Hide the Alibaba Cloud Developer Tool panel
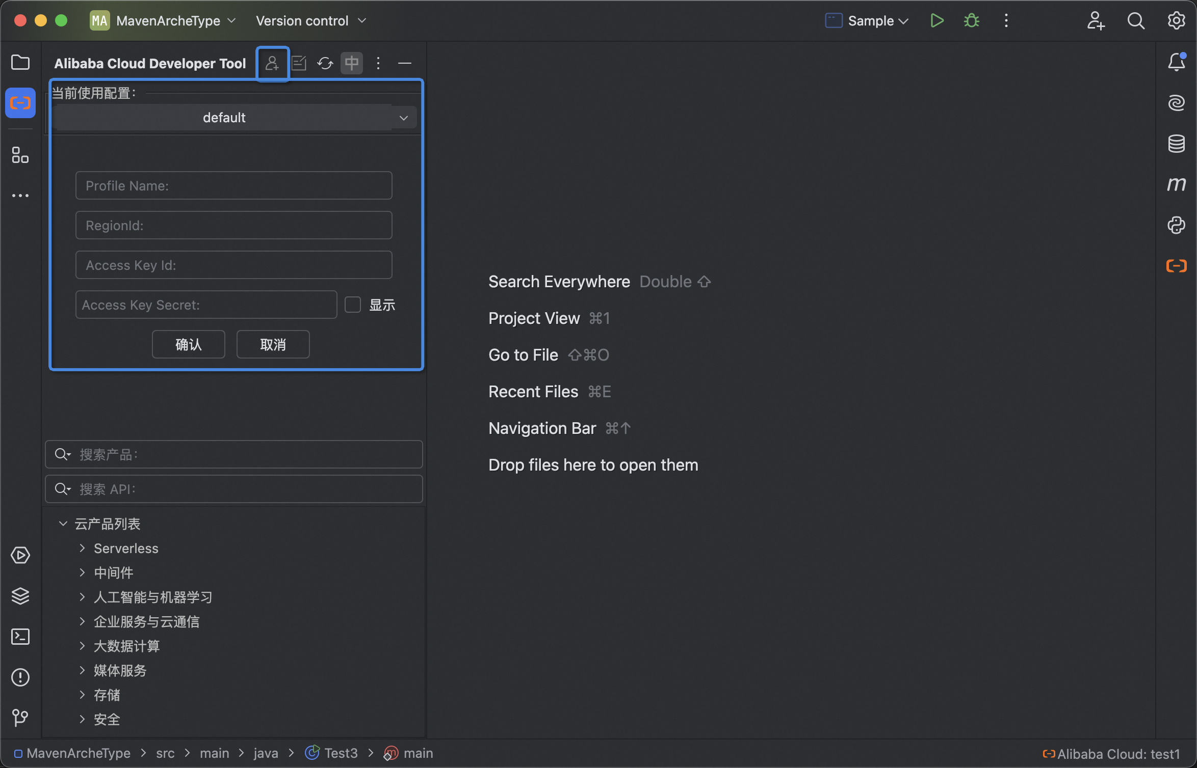 (x=405, y=63)
